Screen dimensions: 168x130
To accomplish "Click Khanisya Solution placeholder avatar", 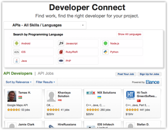I will 51,96.
